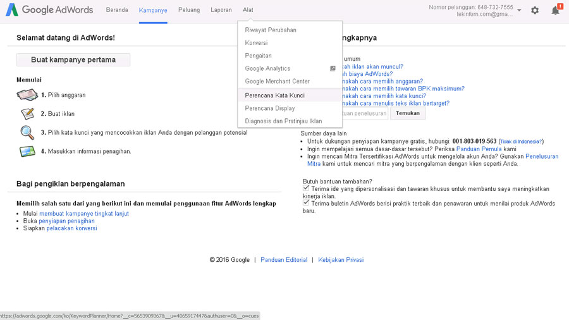Open the 'penyiapan penagihan' link
Screen dimensions: 569x320
[x=67, y=221]
